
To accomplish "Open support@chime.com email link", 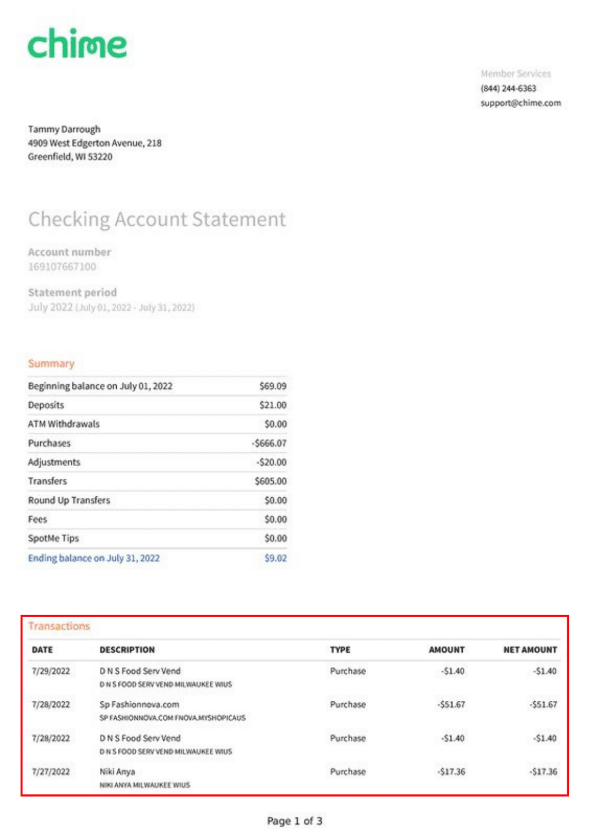I will [520, 103].
